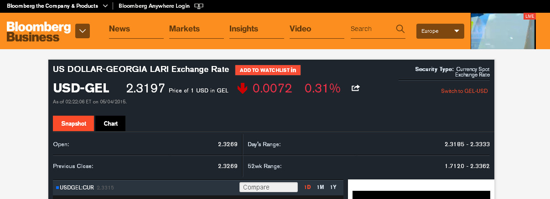Open the Chart tab
The image size is (550, 199).
(x=110, y=123)
